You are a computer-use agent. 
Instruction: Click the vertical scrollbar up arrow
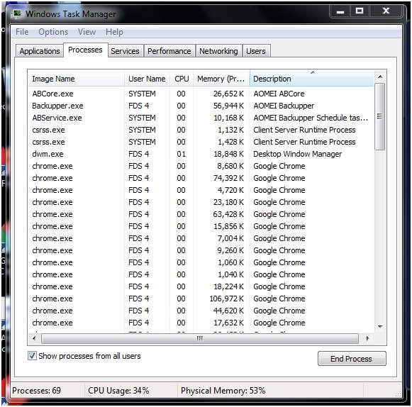click(x=380, y=77)
